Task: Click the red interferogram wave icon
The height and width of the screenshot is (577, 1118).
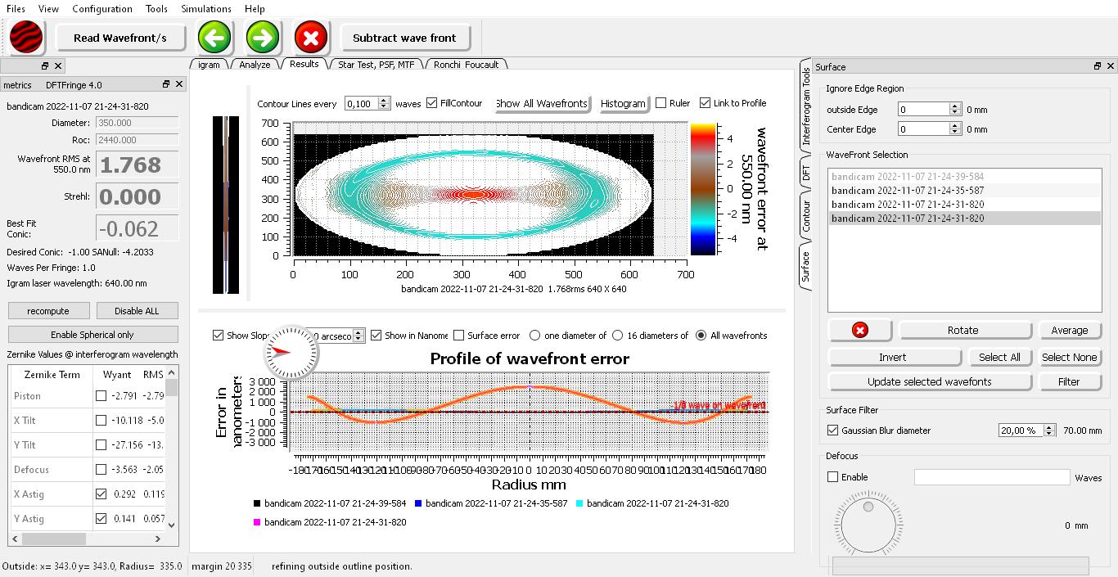Action: coord(27,37)
